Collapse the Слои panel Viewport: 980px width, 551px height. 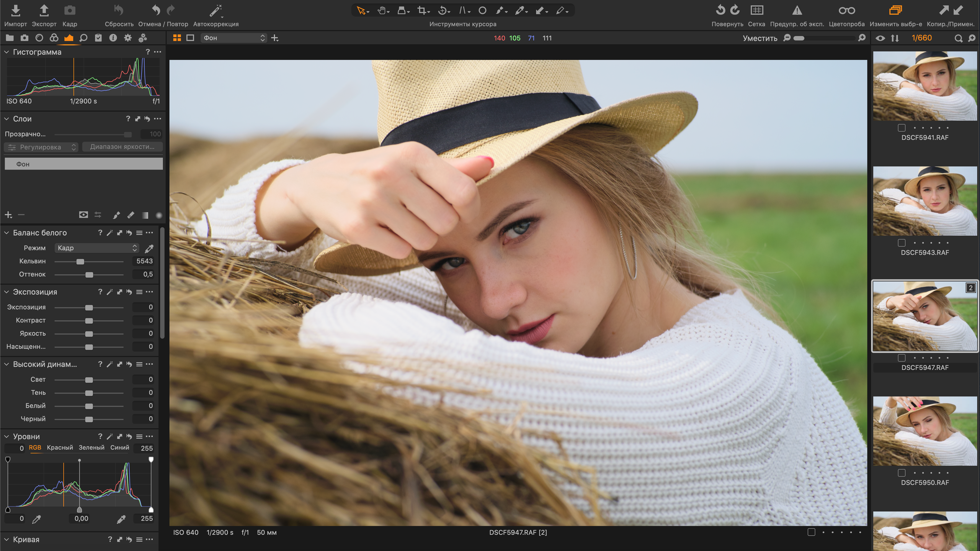[x=7, y=119]
